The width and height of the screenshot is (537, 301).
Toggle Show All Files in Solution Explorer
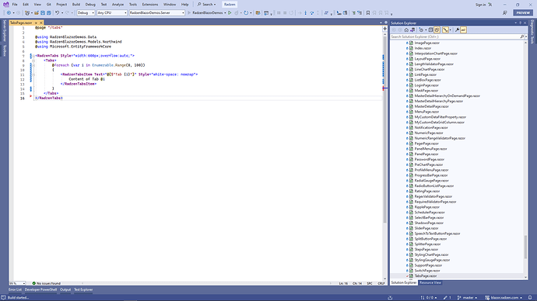tap(437, 30)
